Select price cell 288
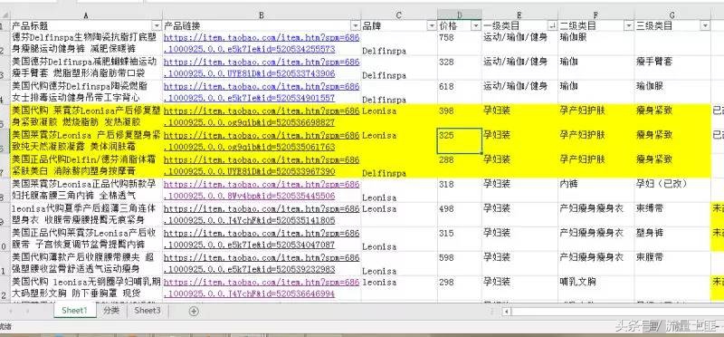724x337 pixels. pos(460,166)
